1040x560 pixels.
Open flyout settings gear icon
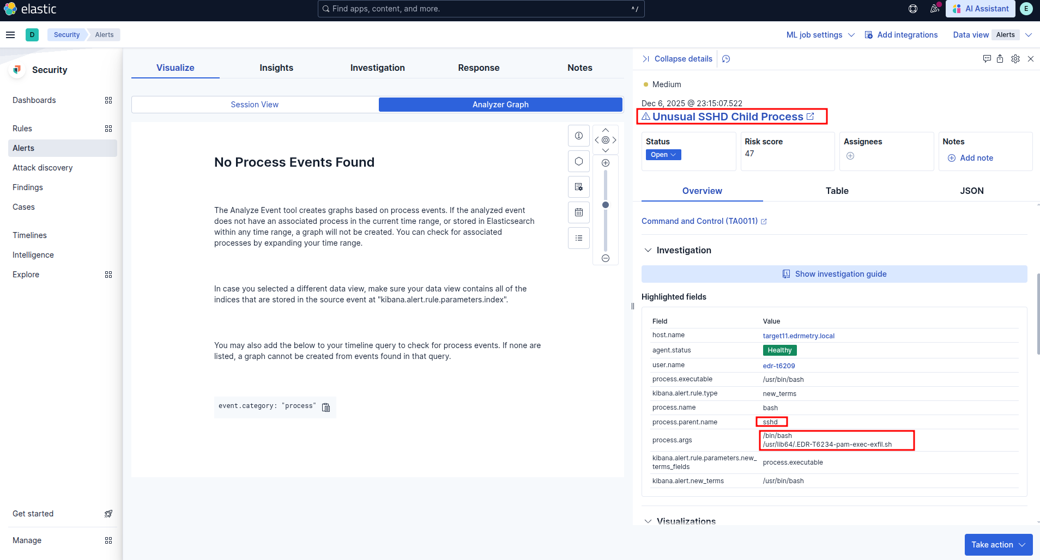(1015, 59)
